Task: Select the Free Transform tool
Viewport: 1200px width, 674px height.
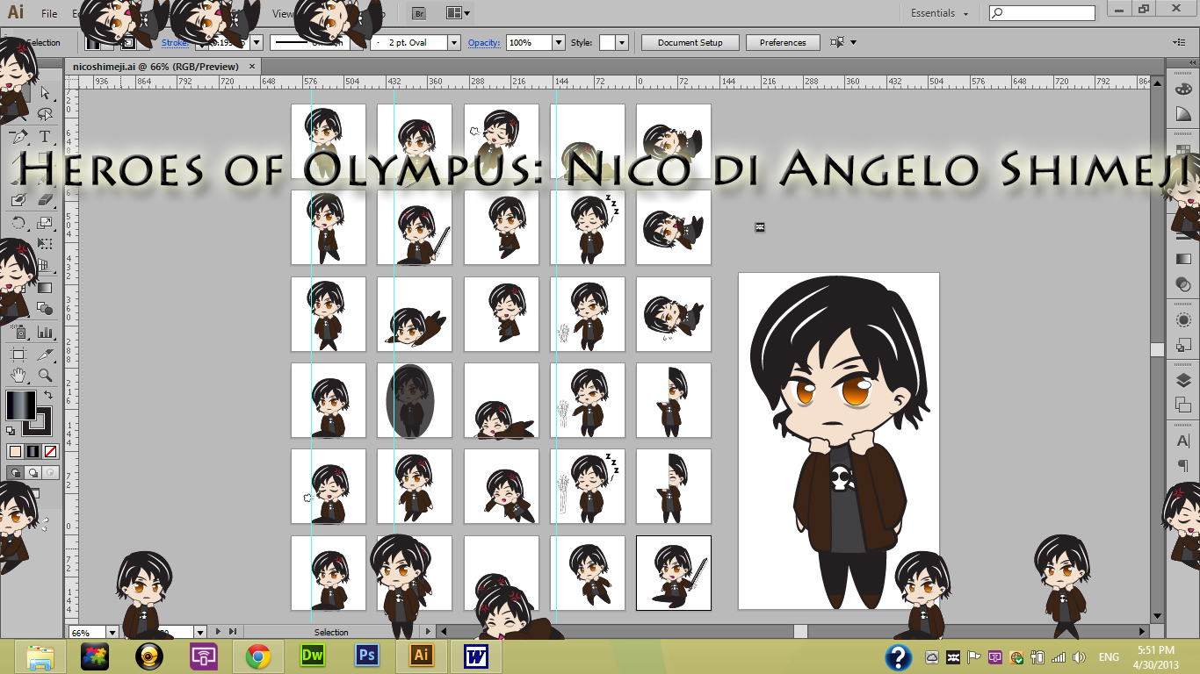Action: [x=46, y=244]
